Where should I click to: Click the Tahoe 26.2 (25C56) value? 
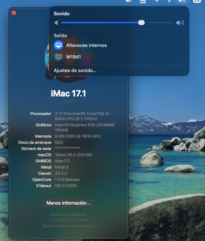coord(73,155)
